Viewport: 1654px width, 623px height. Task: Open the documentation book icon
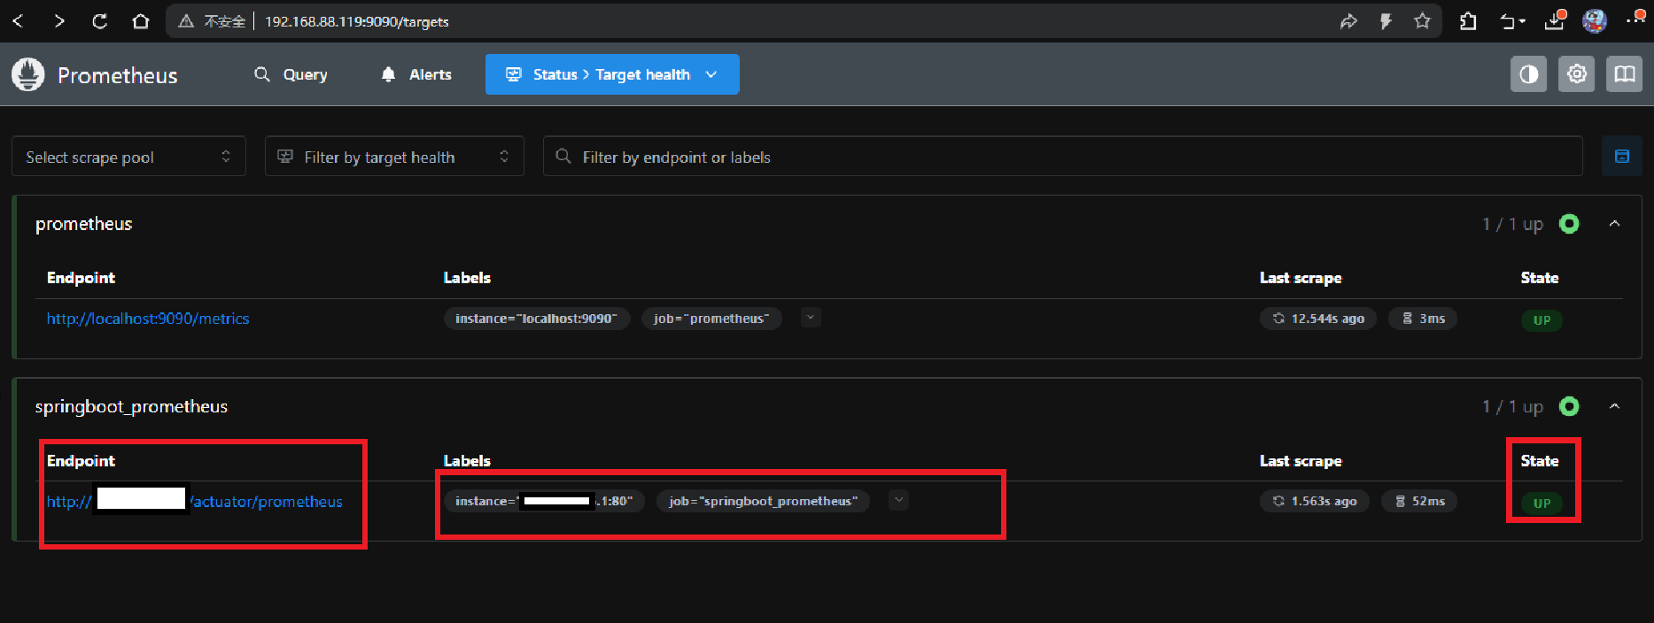(1625, 74)
